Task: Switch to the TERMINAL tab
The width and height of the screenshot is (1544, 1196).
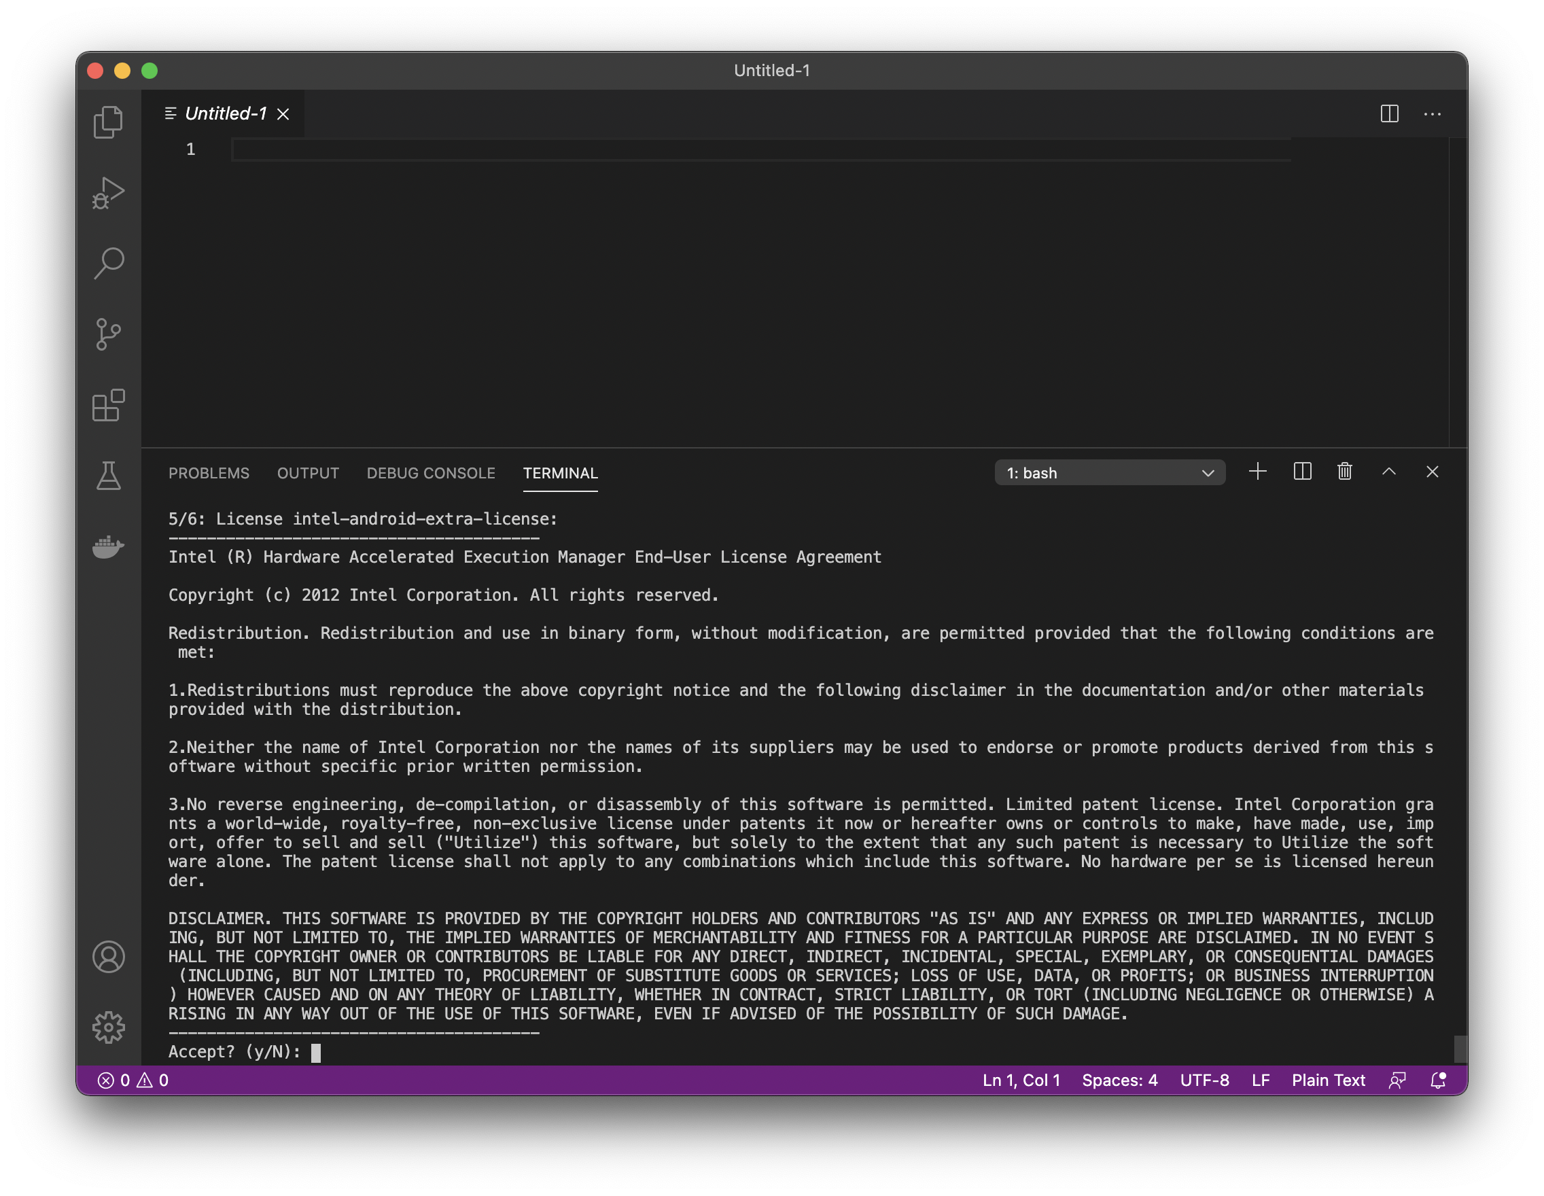Action: tap(560, 473)
